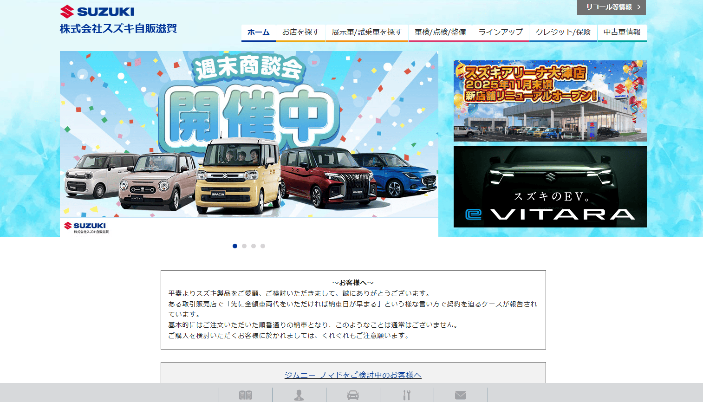Select the fourth carousel slide dot
Viewport: 703px width, 402px height.
coord(263,246)
